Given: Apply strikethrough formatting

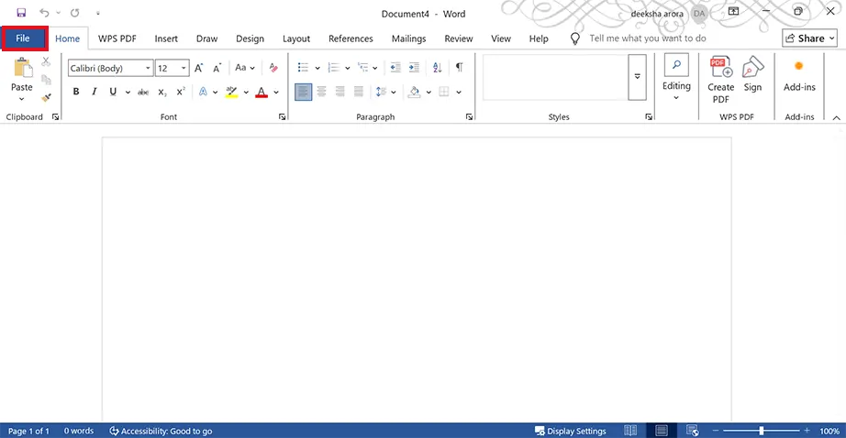Looking at the screenshot, I should pyautogui.click(x=143, y=93).
